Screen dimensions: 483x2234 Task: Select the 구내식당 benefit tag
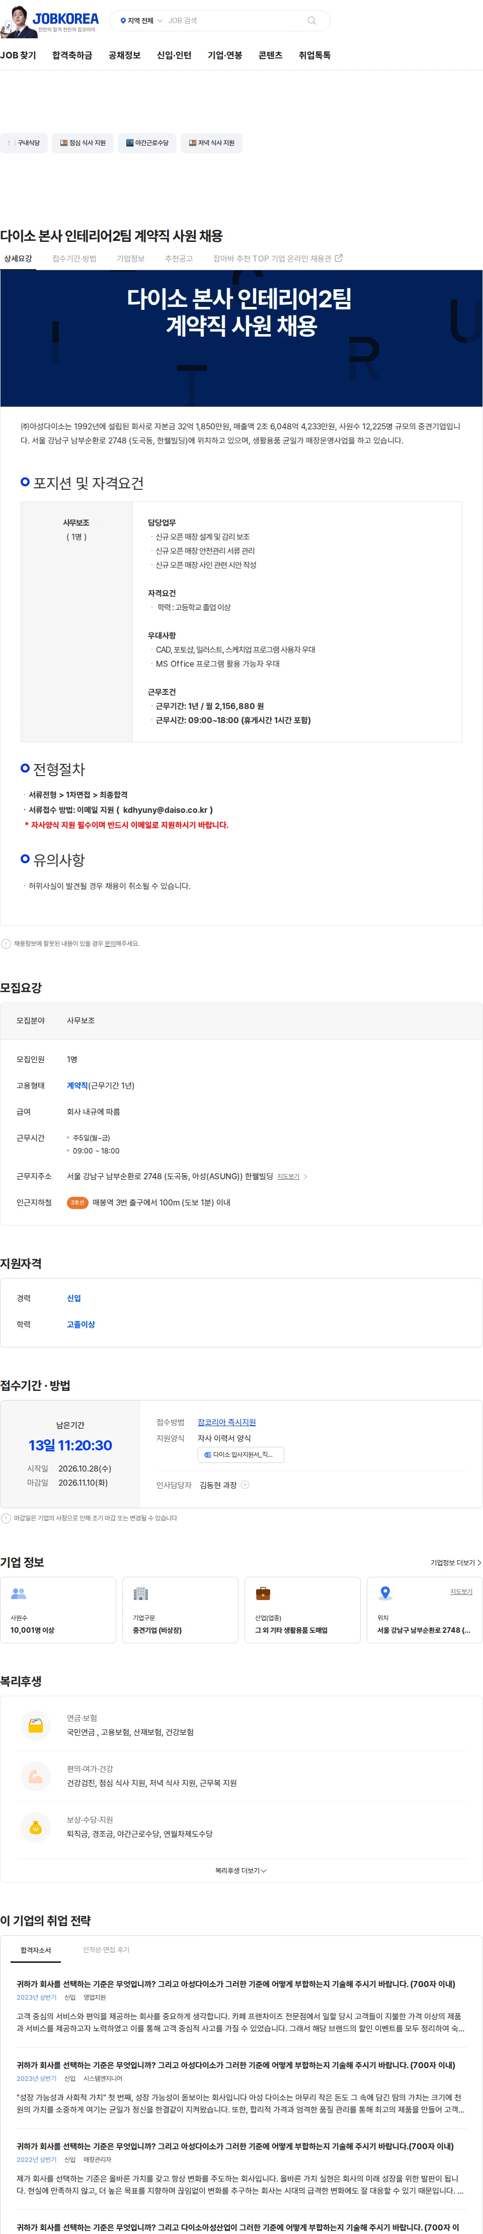23,143
